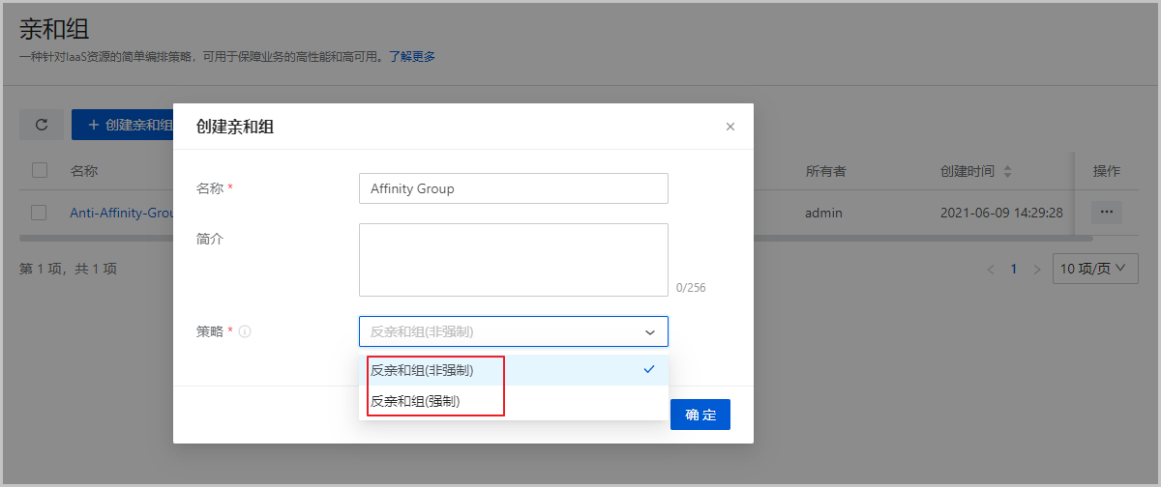Click the 确定 confirm button

point(700,415)
